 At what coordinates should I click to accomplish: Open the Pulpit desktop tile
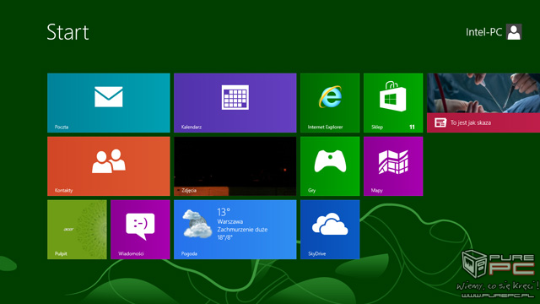coord(77,230)
